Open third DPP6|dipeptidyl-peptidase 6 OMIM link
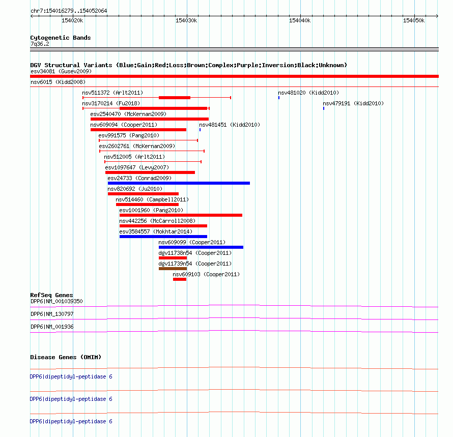 coord(71,421)
